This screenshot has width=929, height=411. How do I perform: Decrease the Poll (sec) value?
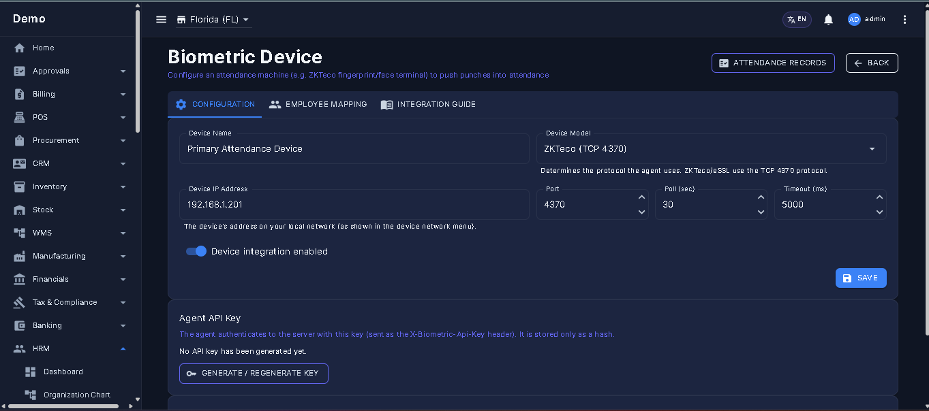pos(761,212)
